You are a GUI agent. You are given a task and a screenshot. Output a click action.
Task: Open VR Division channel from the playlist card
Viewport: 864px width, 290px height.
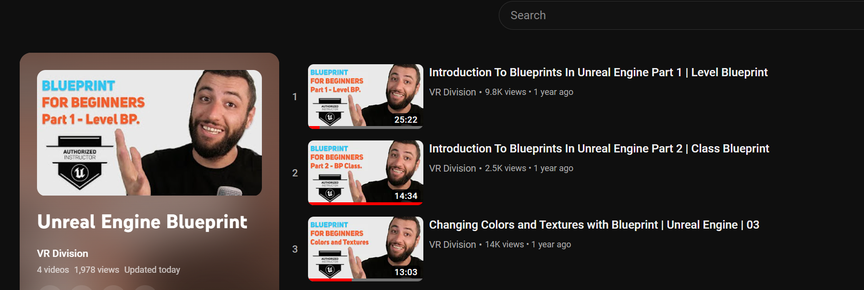(x=62, y=254)
